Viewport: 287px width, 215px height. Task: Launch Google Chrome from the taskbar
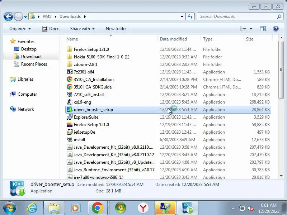[x=97, y=208]
